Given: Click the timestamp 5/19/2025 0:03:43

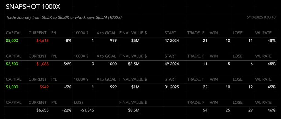Looking at the screenshot, I should (x=261, y=17).
